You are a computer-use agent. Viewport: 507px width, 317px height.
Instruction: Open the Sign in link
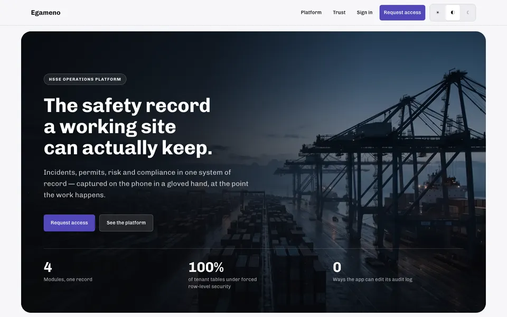coord(364,13)
